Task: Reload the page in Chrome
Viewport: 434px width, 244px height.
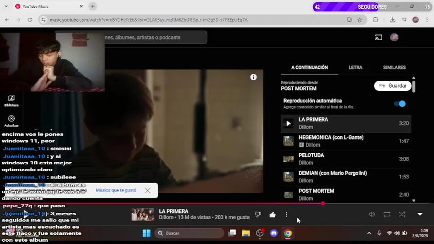Action: (x=30, y=20)
